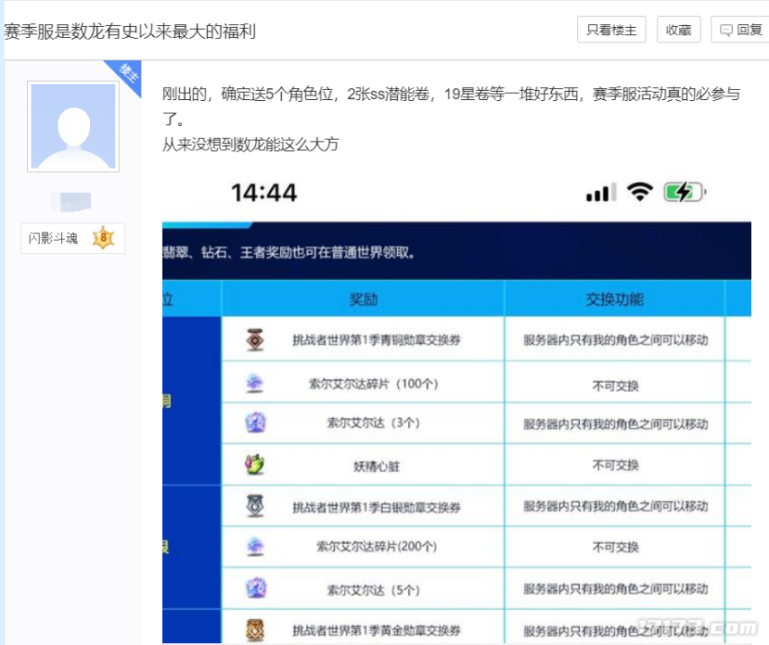Click the 收藏 favorite button
The width and height of the screenshot is (769, 645).
tap(678, 30)
